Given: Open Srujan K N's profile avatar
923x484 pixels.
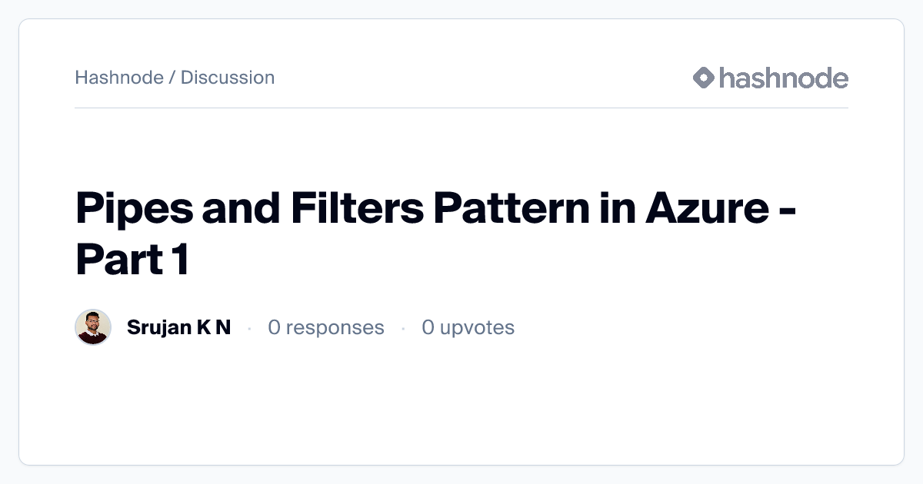Looking at the screenshot, I should tap(93, 327).
